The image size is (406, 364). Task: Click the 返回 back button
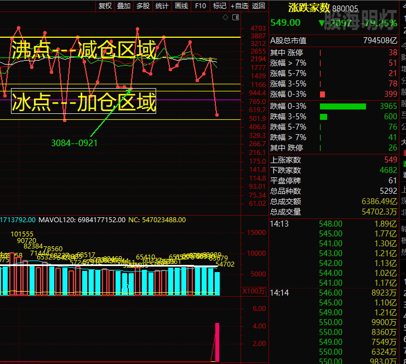(x=259, y=5)
